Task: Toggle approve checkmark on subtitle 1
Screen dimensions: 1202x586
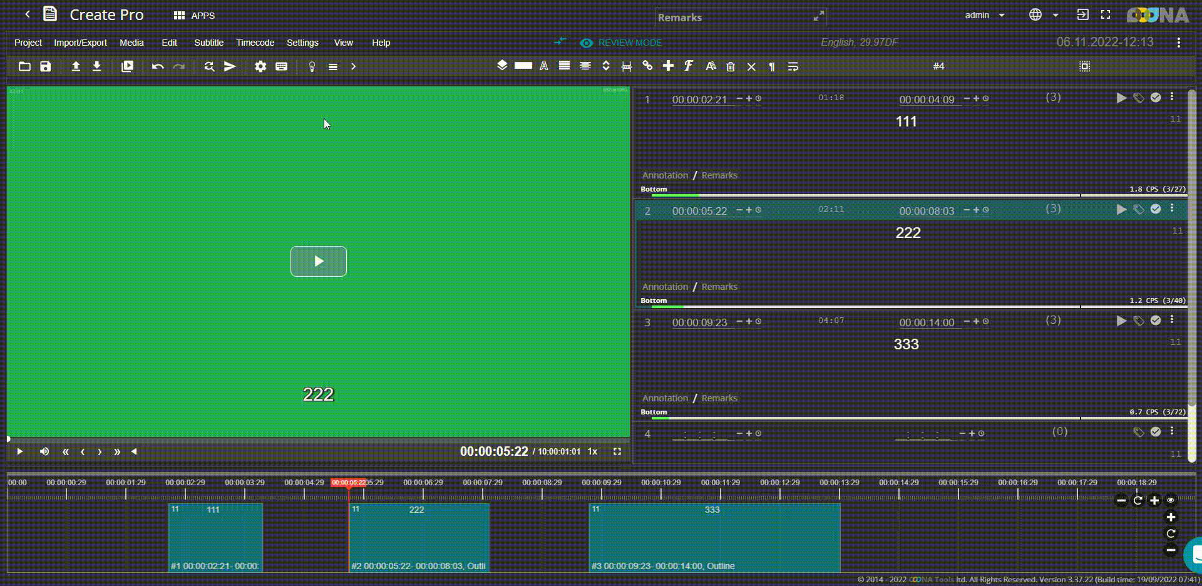Action: tap(1156, 98)
